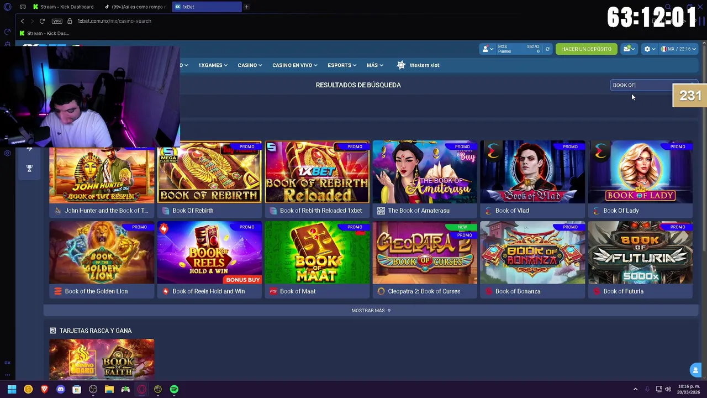Expand the user account dropdown

click(x=487, y=49)
